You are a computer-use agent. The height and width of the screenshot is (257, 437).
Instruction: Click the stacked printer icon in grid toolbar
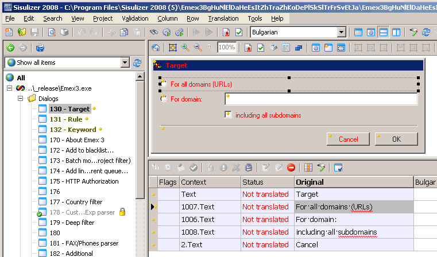tap(249, 168)
